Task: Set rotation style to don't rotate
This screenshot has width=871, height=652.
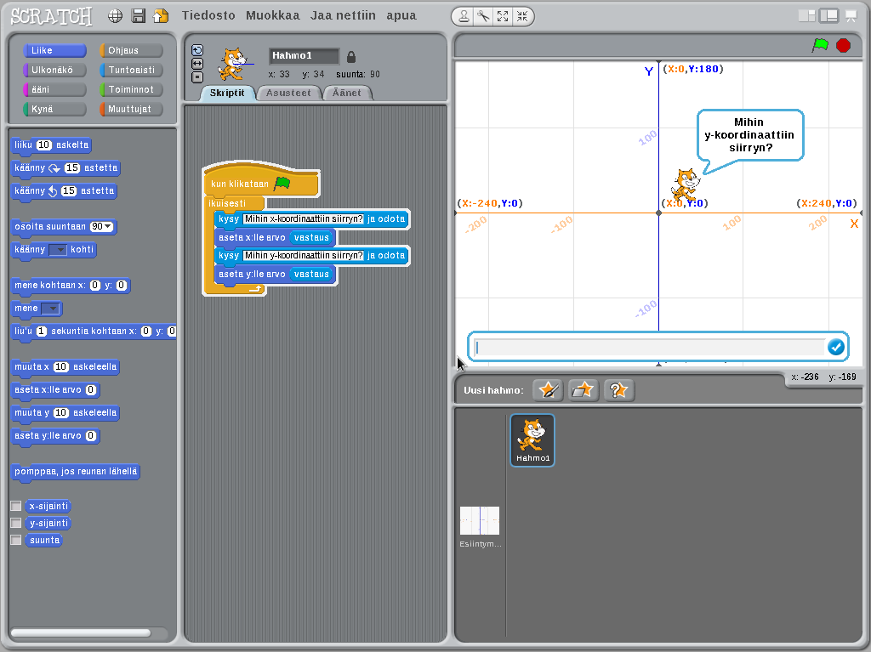Action: 197,77
